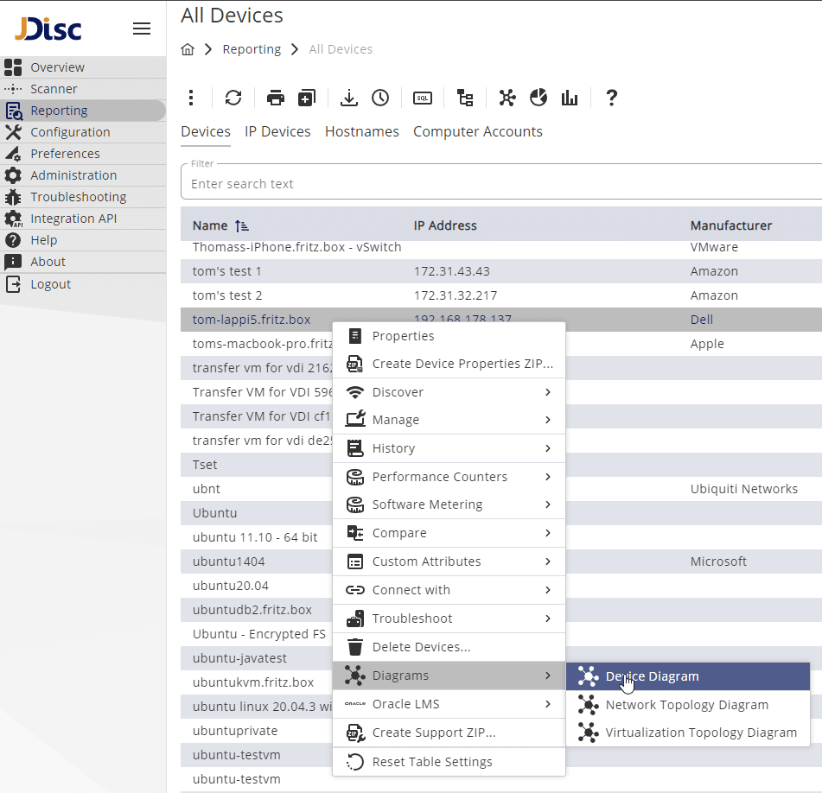Expand the Custom Attributes submenu
The height and width of the screenshot is (793, 822).
pyautogui.click(x=449, y=561)
